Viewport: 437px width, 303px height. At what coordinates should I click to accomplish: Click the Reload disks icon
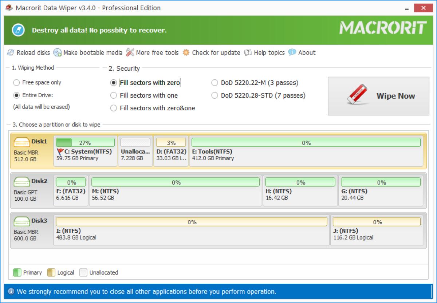coord(11,53)
